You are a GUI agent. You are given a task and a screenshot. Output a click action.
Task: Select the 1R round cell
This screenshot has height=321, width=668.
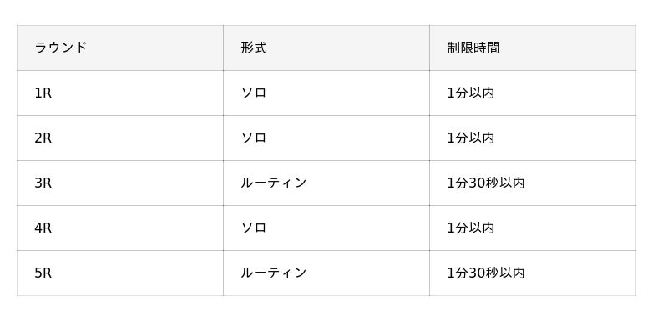click(120, 93)
